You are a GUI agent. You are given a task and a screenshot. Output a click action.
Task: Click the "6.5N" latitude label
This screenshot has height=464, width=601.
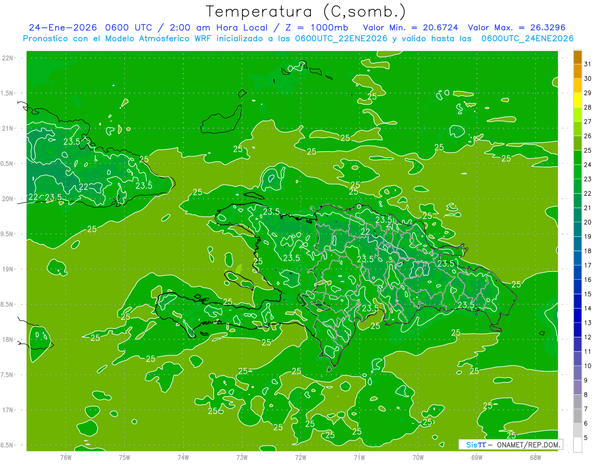[x=8, y=445]
